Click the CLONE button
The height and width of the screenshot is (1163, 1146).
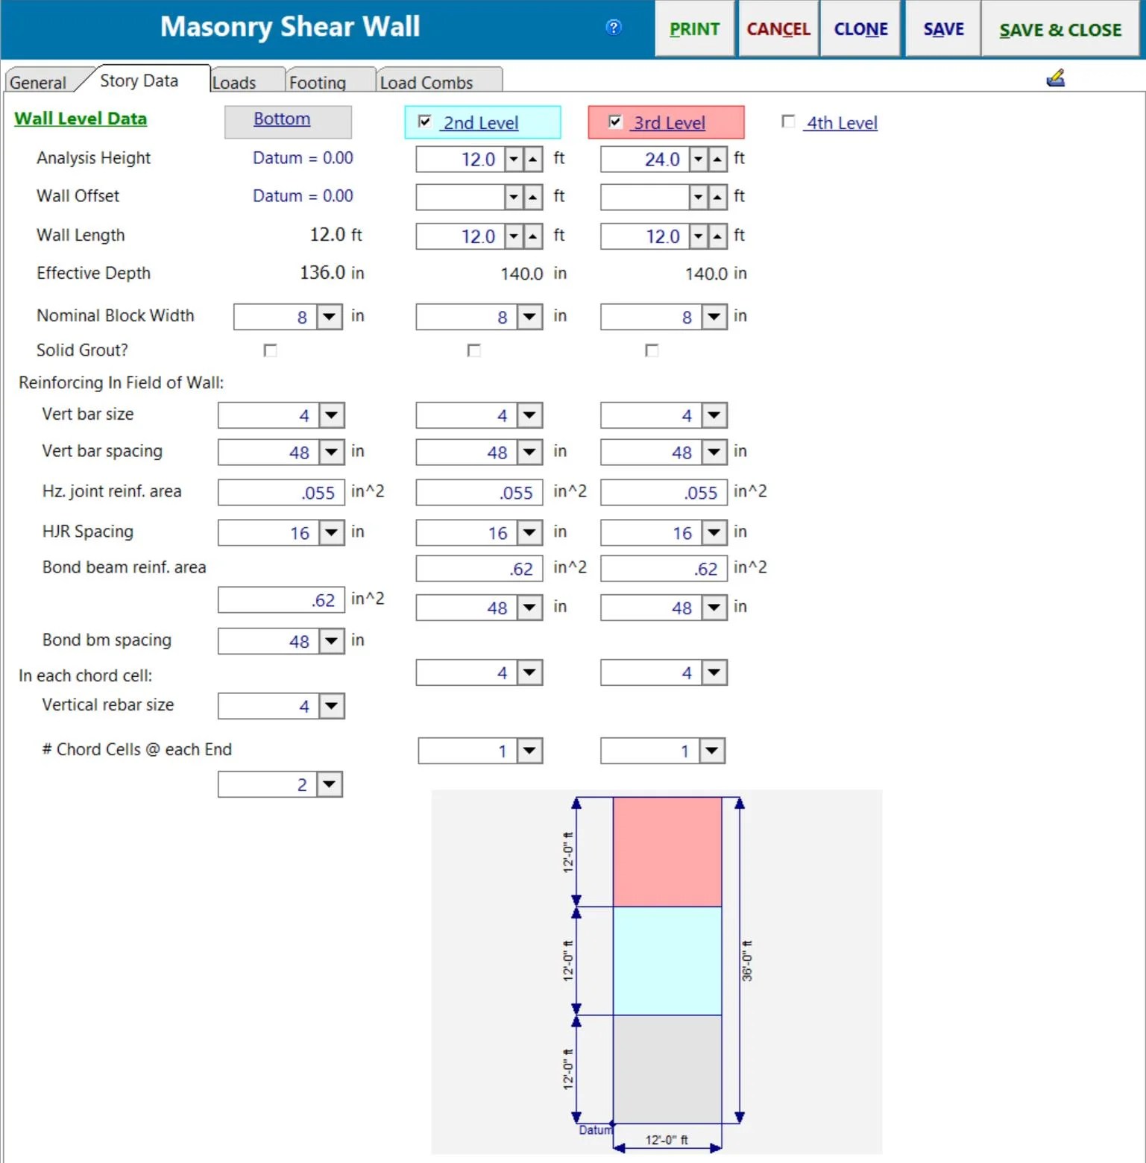click(860, 28)
